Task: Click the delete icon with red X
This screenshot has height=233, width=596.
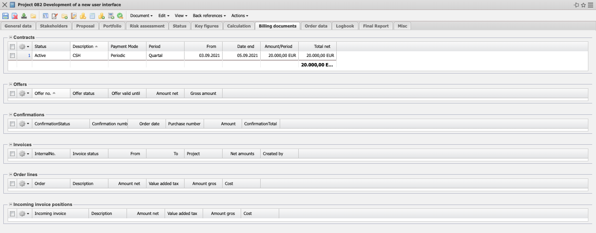Action: [15, 16]
